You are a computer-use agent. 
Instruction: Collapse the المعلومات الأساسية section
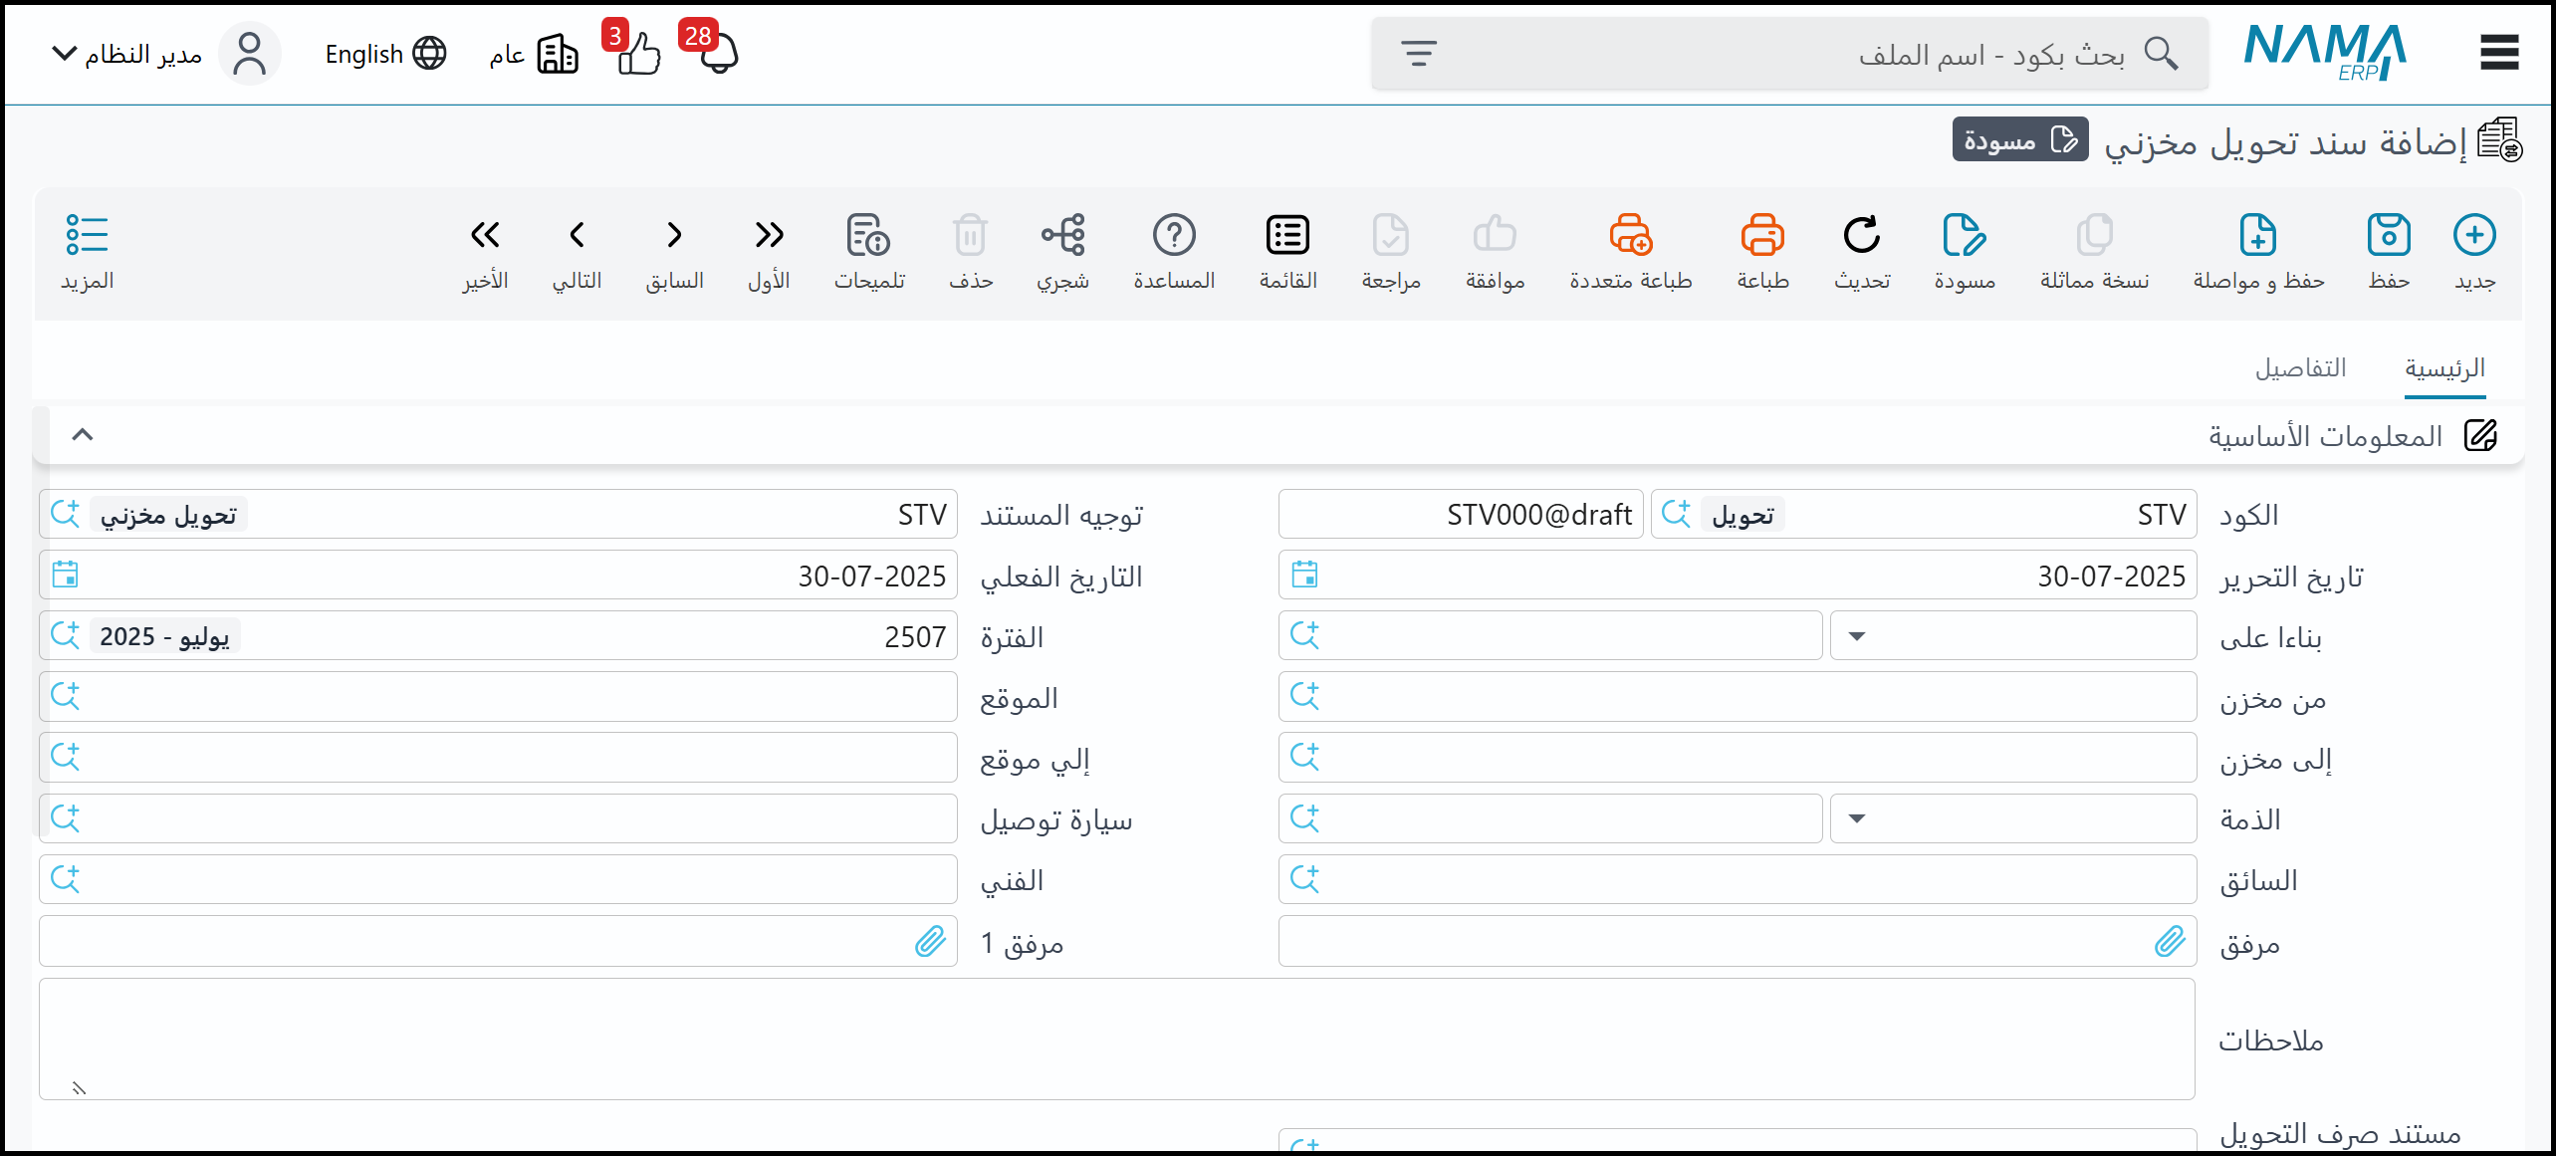tap(83, 435)
